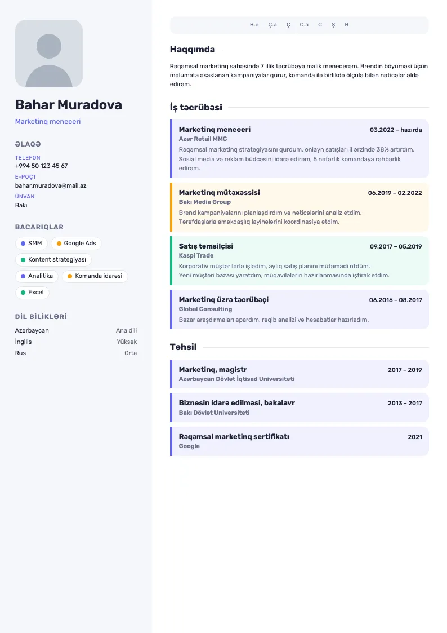Click the profile photo placeholder avatar
The width and height of the screenshot is (447, 633).
[49, 54]
